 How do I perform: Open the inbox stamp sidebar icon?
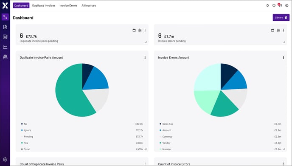point(5,57)
